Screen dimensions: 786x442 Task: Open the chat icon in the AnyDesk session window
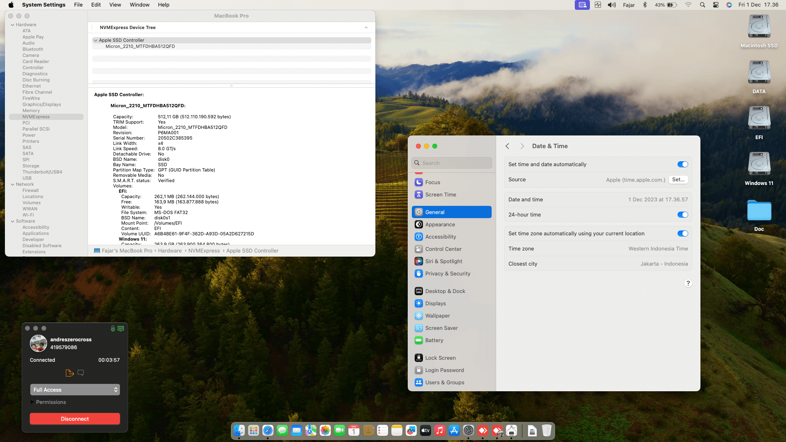click(81, 373)
